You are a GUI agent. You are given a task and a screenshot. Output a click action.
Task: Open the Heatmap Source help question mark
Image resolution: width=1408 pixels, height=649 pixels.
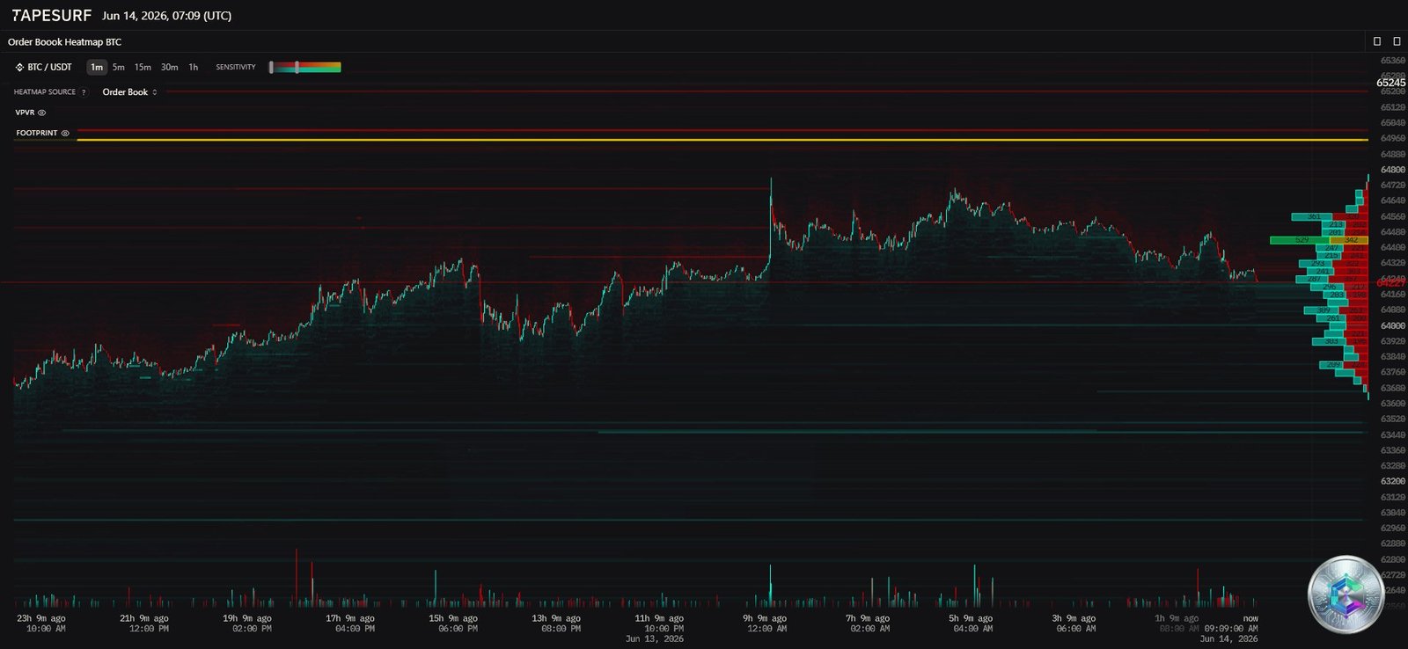tap(84, 92)
